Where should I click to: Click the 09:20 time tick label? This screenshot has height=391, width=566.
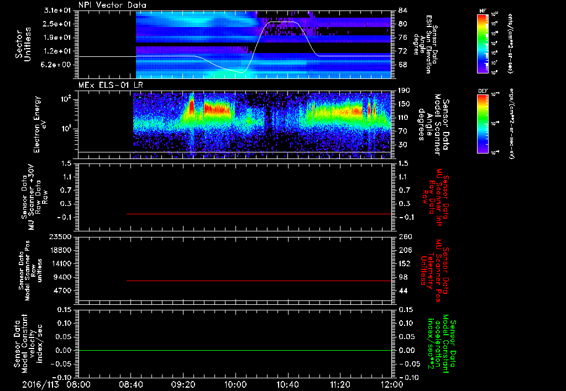(x=183, y=384)
